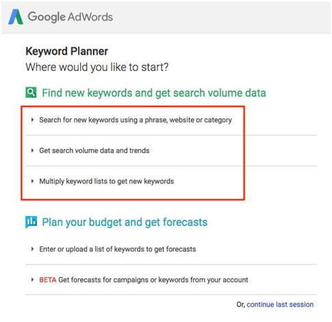Click the Google AdWords triangular logo icon
332x322 pixels.
pos(16,17)
